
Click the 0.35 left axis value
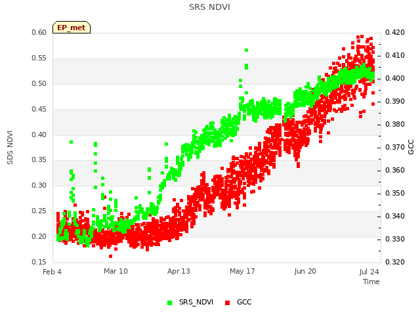39,160
